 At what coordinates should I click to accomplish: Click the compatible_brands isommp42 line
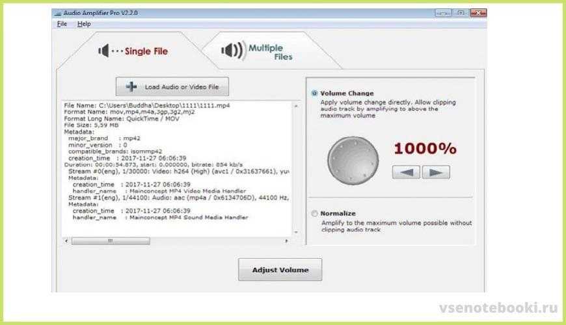tap(115, 151)
